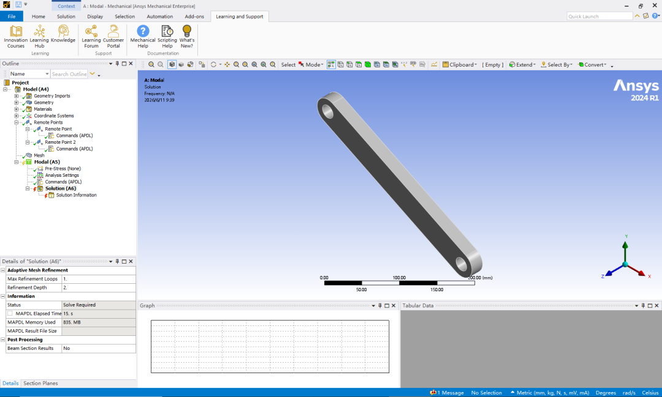This screenshot has width=662, height=397.
Task: Pin the Outline panel
Action: tap(117, 64)
